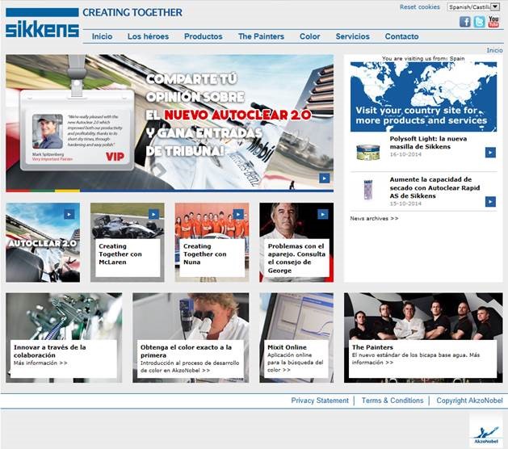Click the VIP badge on hero banner

click(x=115, y=157)
